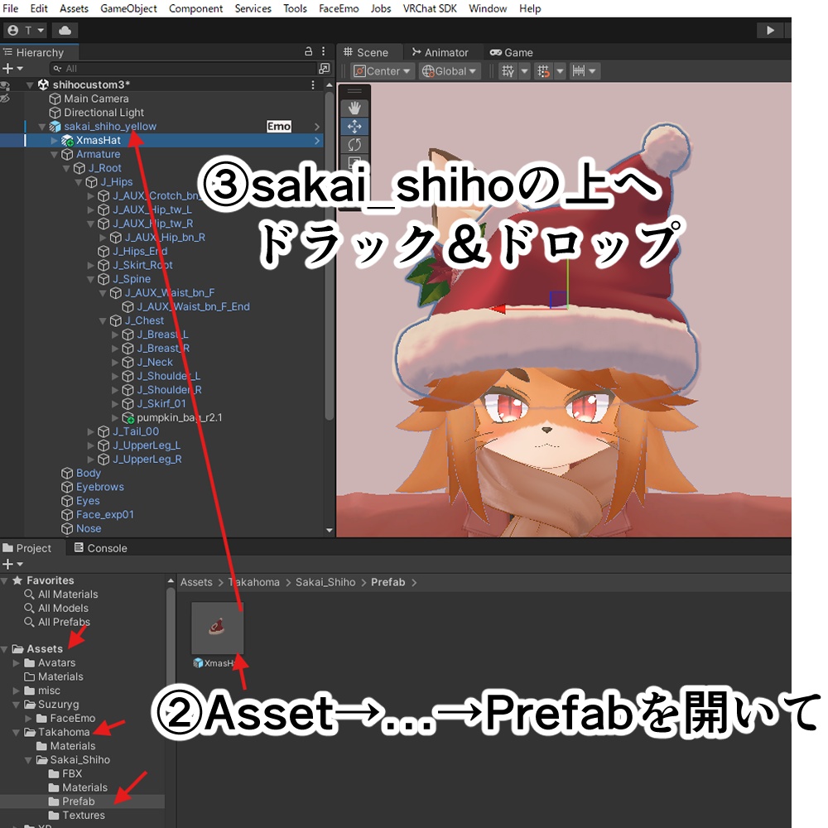Viewport: 828px width, 828px height.
Task: Toggle scene picking hand icon
Action: coord(5,99)
